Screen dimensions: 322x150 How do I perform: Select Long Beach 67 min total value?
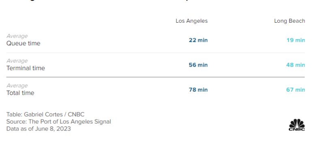tap(296, 90)
